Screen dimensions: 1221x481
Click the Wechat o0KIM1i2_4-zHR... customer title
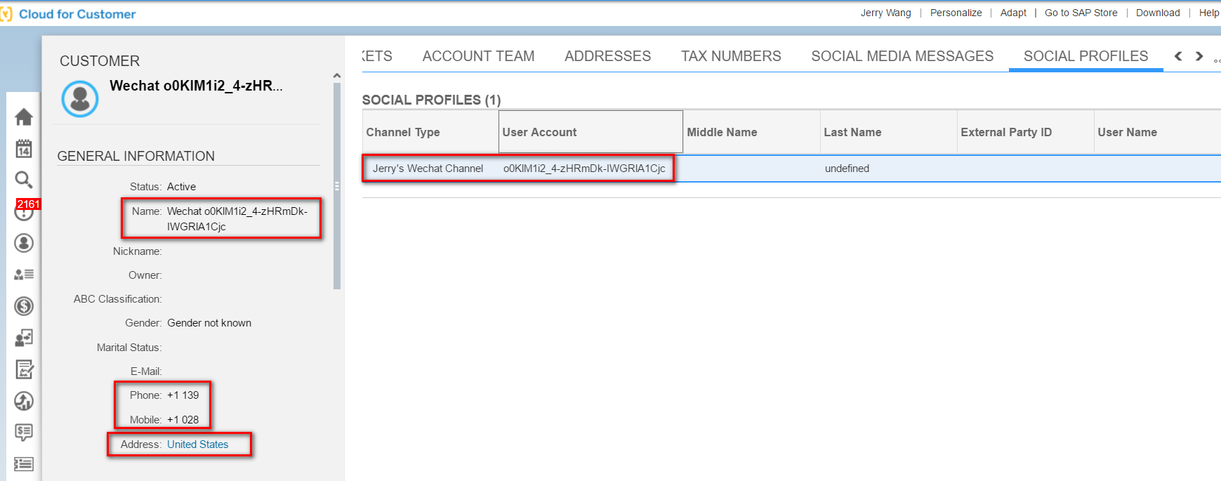point(196,86)
